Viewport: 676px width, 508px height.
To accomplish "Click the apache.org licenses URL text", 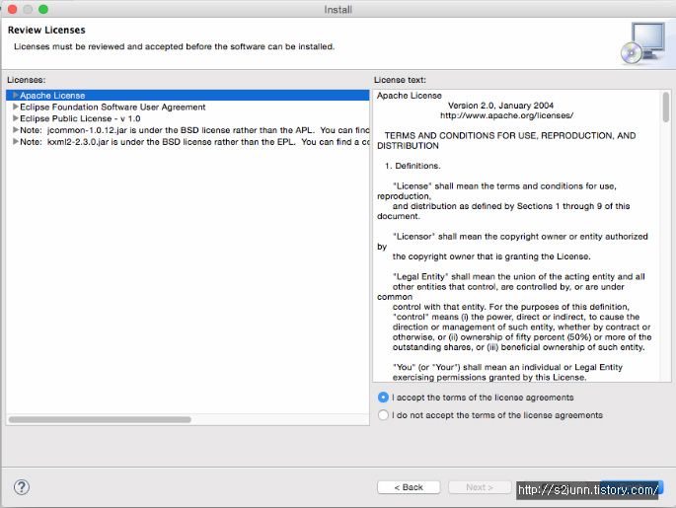I will [x=506, y=115].
